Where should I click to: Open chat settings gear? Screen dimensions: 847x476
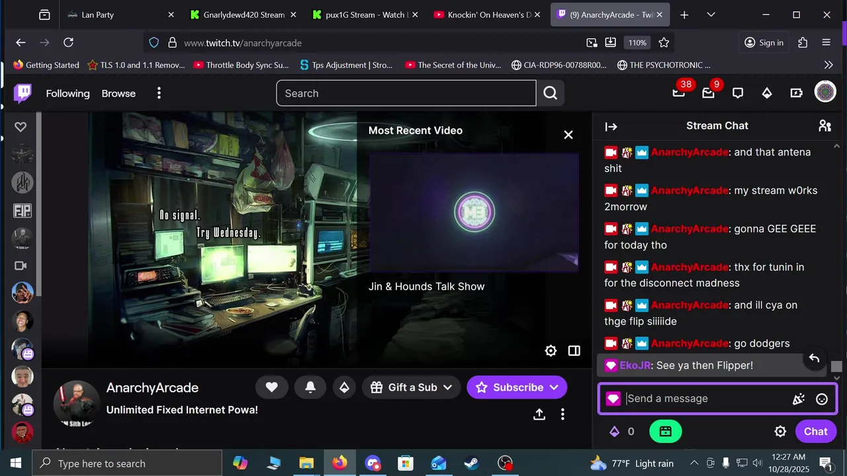780,432
